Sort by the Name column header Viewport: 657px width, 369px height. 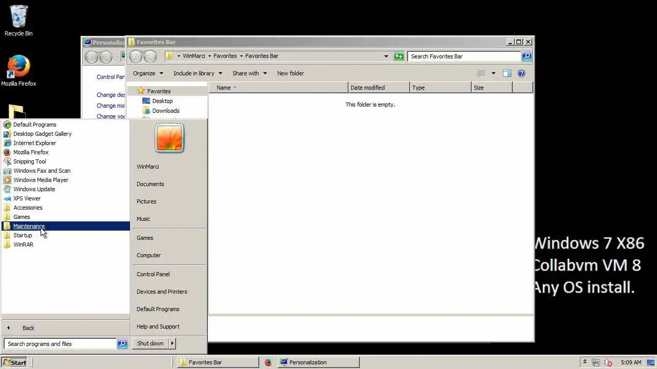pos(278,88)
